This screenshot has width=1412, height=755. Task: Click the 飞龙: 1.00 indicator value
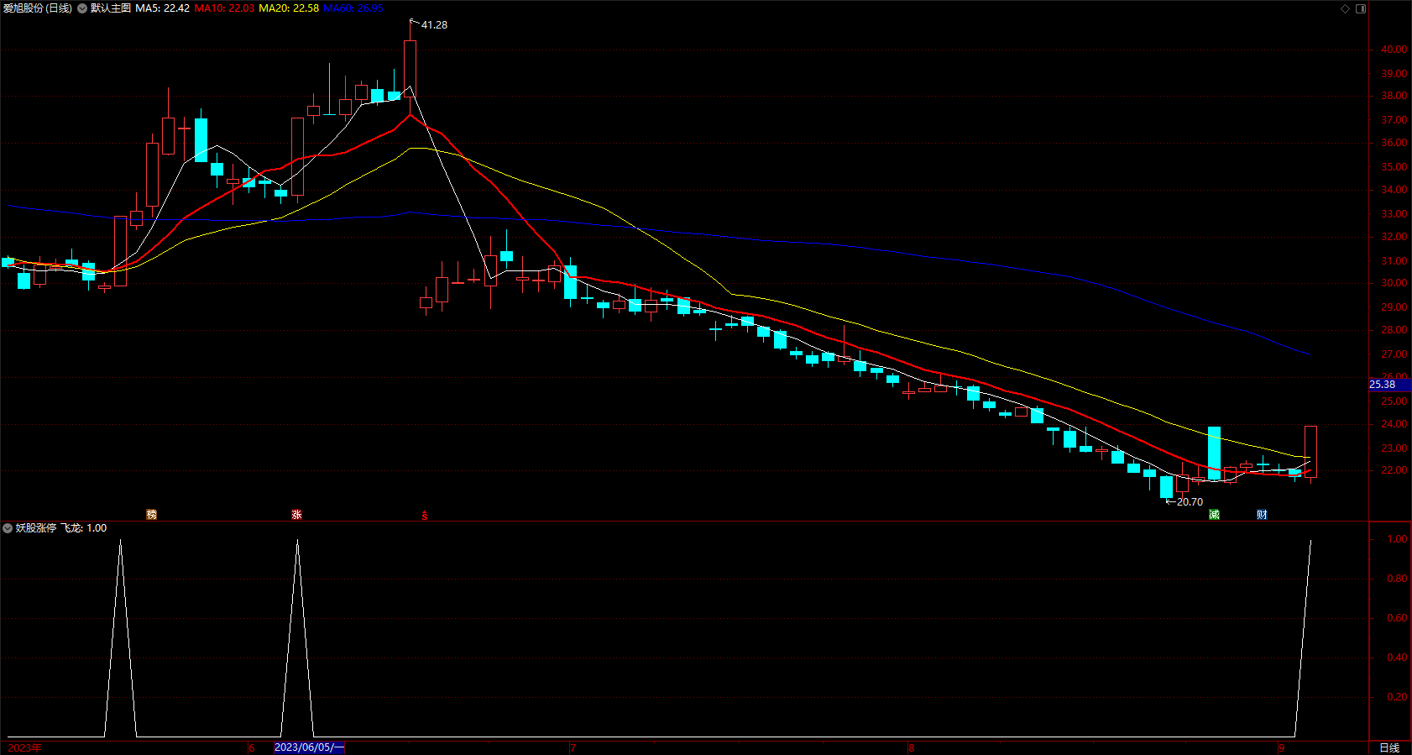pos(84,528)
